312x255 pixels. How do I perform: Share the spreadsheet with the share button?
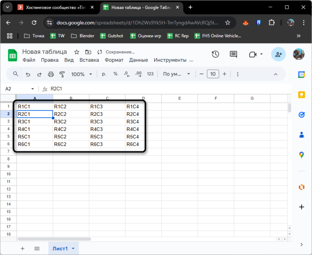278,54
